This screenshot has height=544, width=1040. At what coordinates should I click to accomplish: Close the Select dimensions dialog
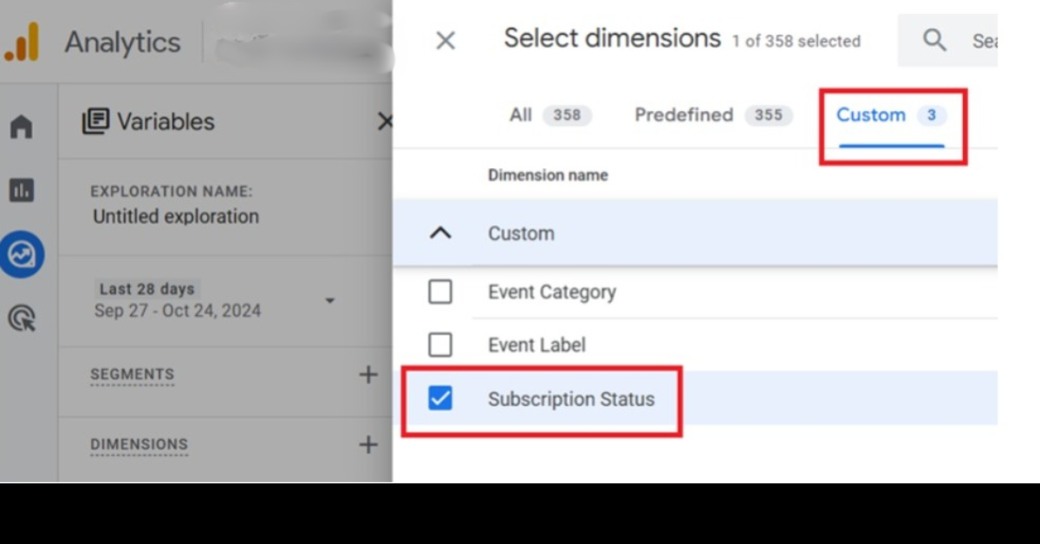445,41
